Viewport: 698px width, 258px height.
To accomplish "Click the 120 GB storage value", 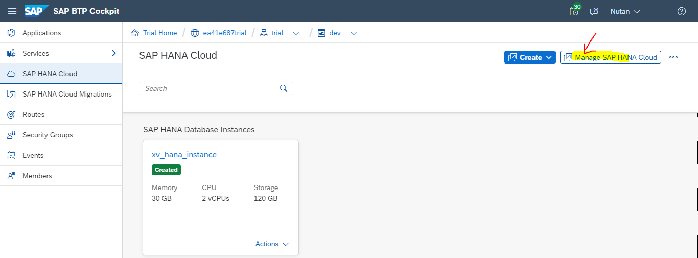I will point(266,198).
